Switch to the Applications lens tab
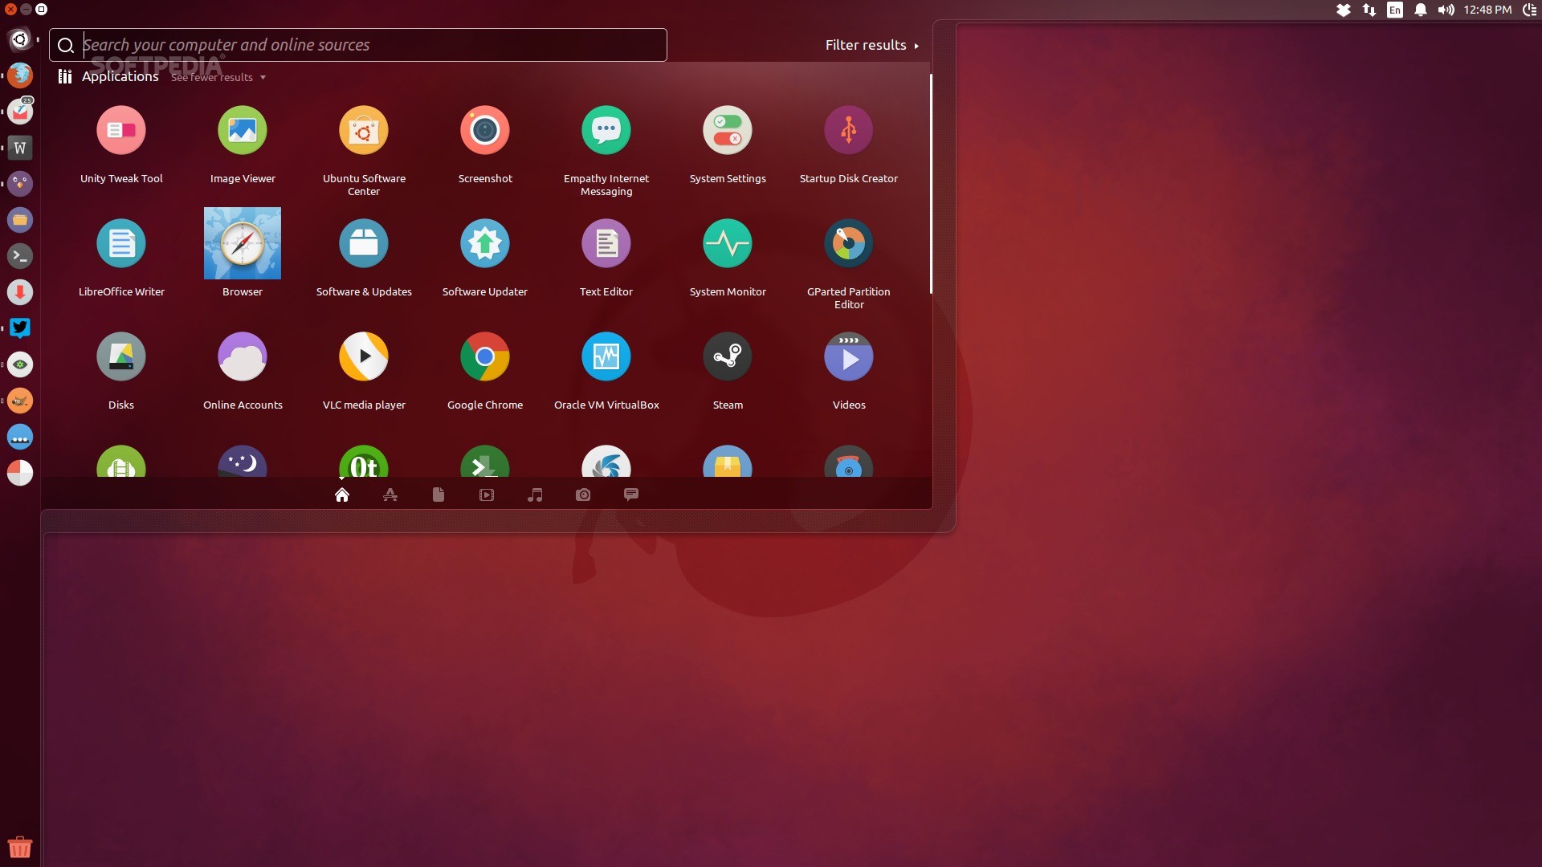 [390, 495]
